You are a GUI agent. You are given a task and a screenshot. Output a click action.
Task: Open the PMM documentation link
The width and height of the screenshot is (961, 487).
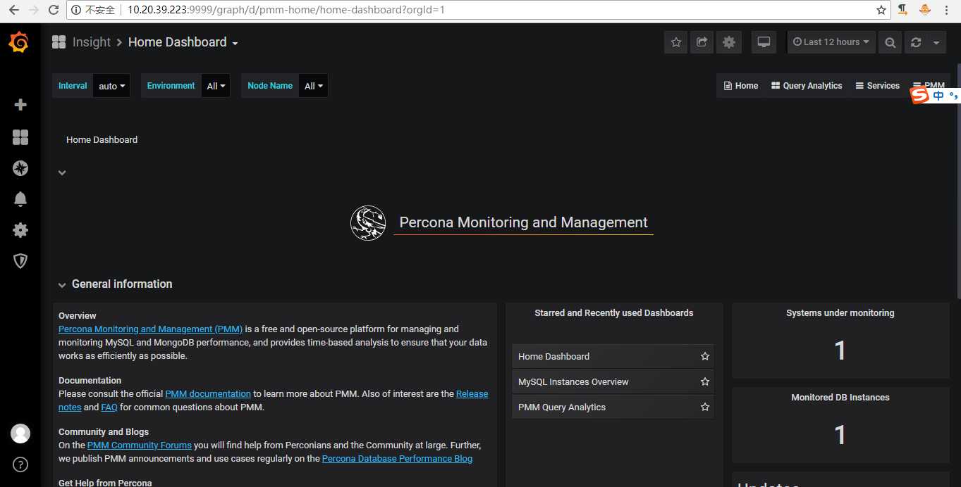(x=208, y=393)
